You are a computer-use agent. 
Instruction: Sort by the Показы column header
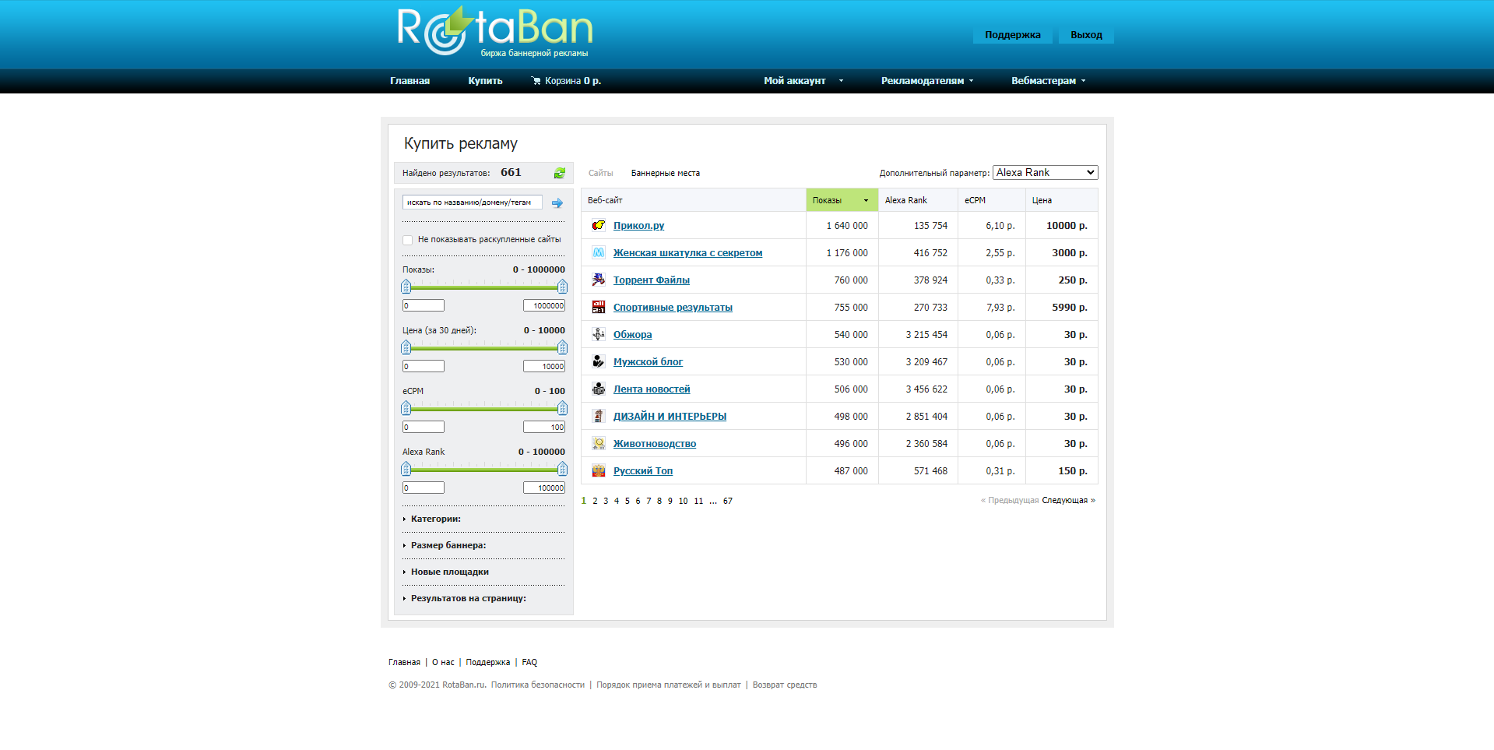(x=842, y=200)
